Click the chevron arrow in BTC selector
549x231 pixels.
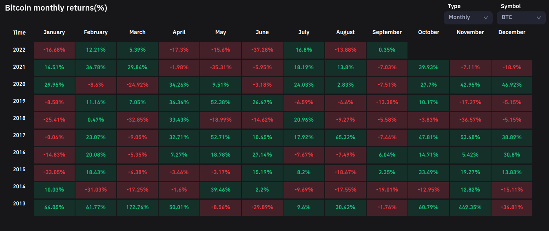point(539,17)
